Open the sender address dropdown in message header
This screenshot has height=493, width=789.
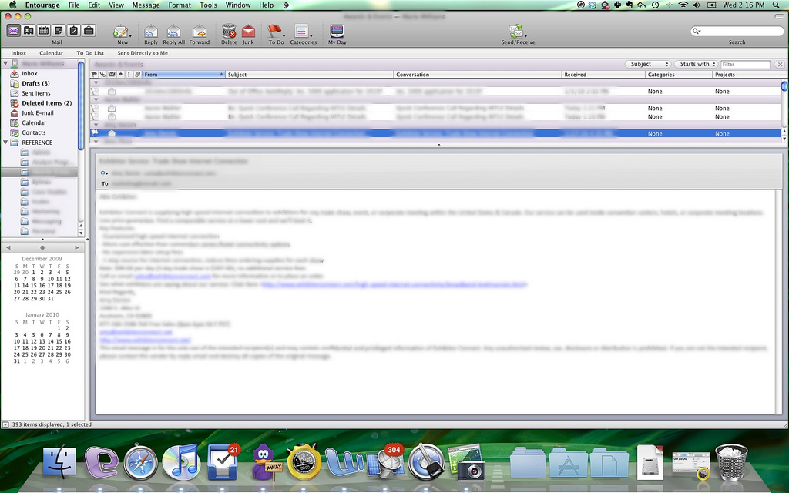click(x=104, y=173)
